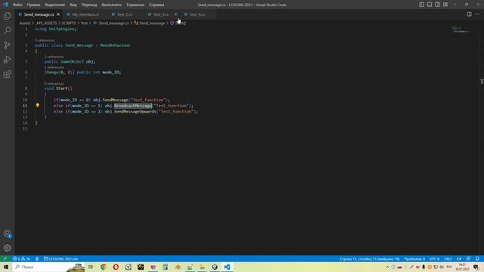Click the code minimap preview

click(x=460, y=29)
